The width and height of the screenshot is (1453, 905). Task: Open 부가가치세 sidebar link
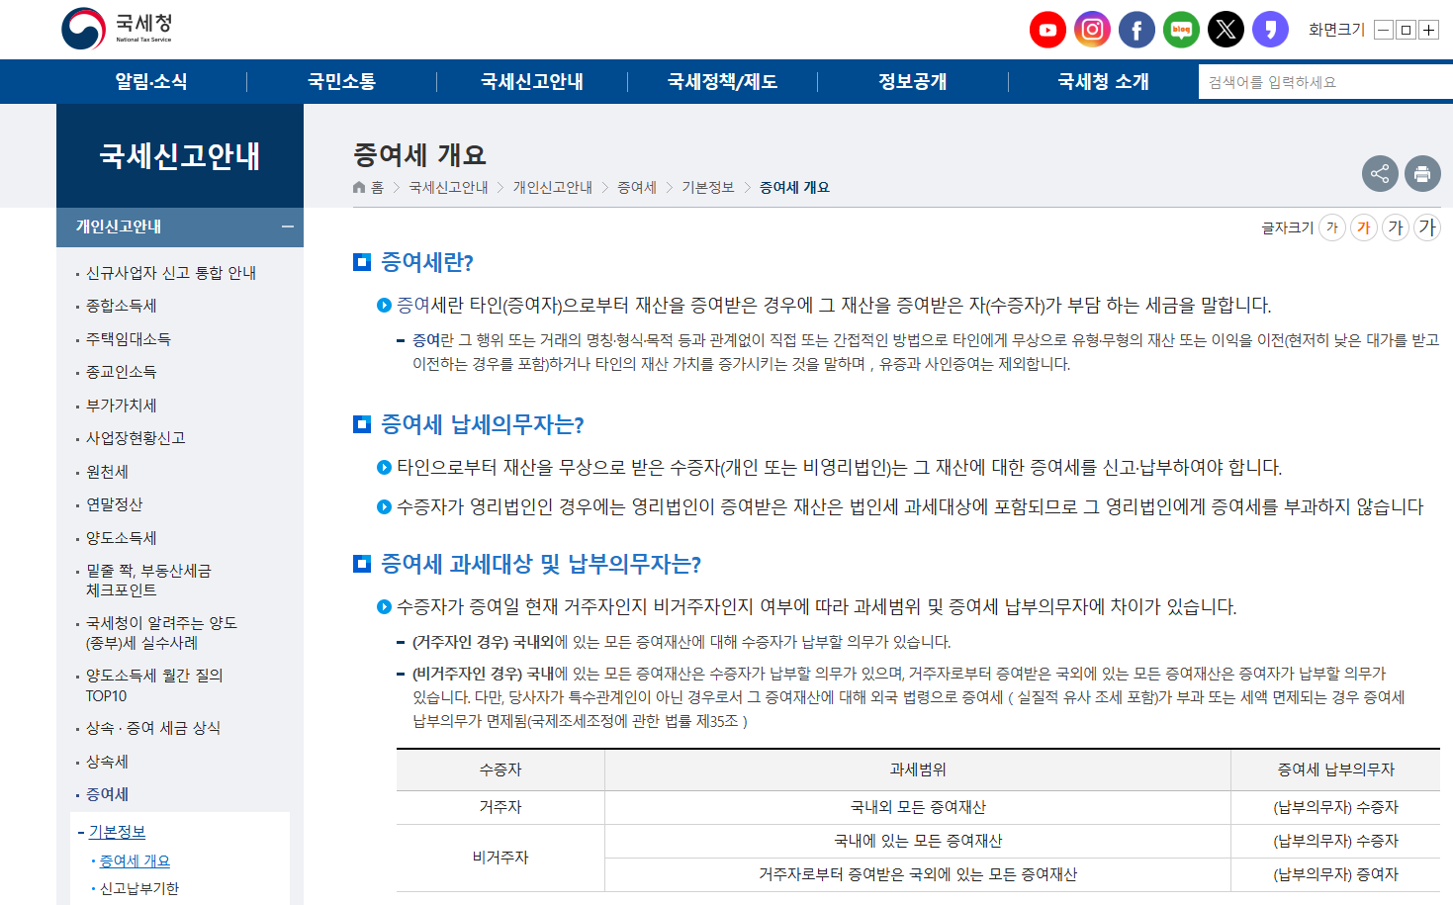[122, 406]
